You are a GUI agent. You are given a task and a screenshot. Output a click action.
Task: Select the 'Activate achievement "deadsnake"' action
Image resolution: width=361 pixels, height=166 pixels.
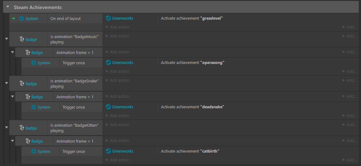[x=193, y=107]
